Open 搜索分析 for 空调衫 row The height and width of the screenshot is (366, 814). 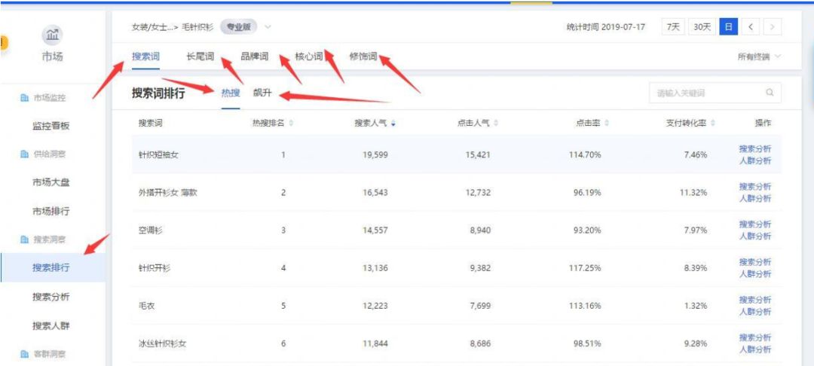pos(755,224)
